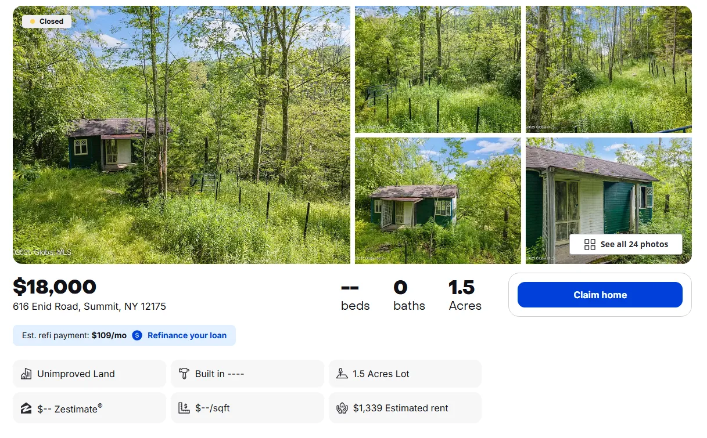Click the Zillow logo icon beside Zestimate
This screenshot has height=438, width=707.
coord(26,408)
